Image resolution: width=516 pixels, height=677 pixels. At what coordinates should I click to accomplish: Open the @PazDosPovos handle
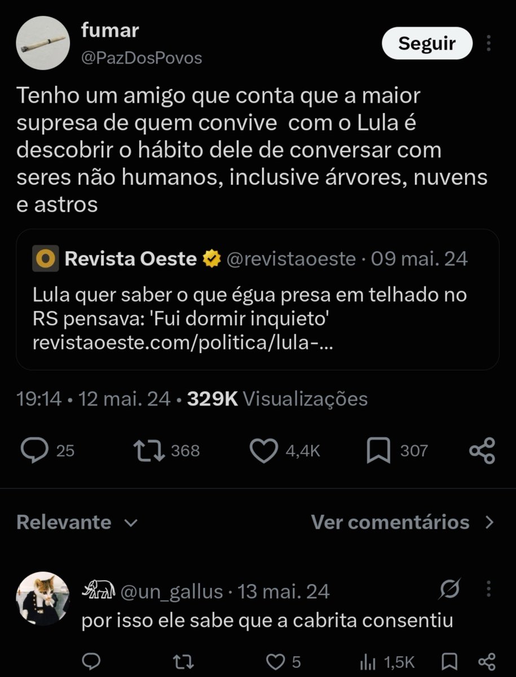pos(142,58)
